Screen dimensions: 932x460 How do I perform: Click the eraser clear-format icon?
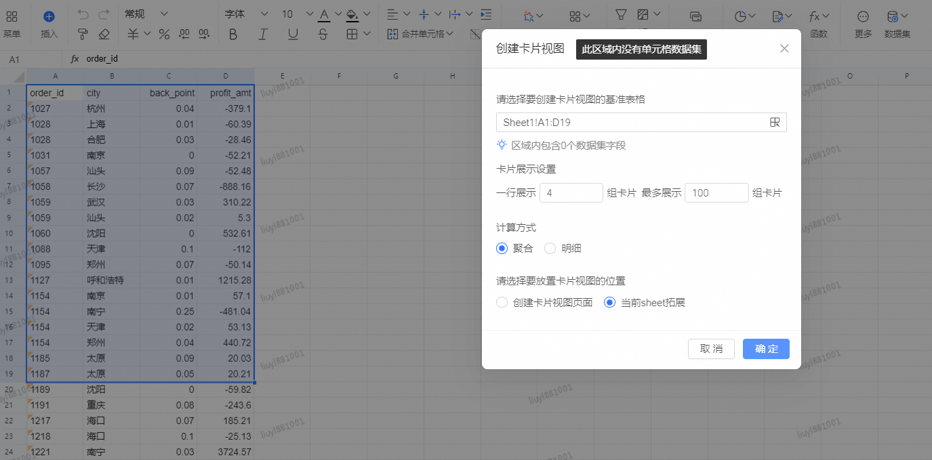coord(104,34)
